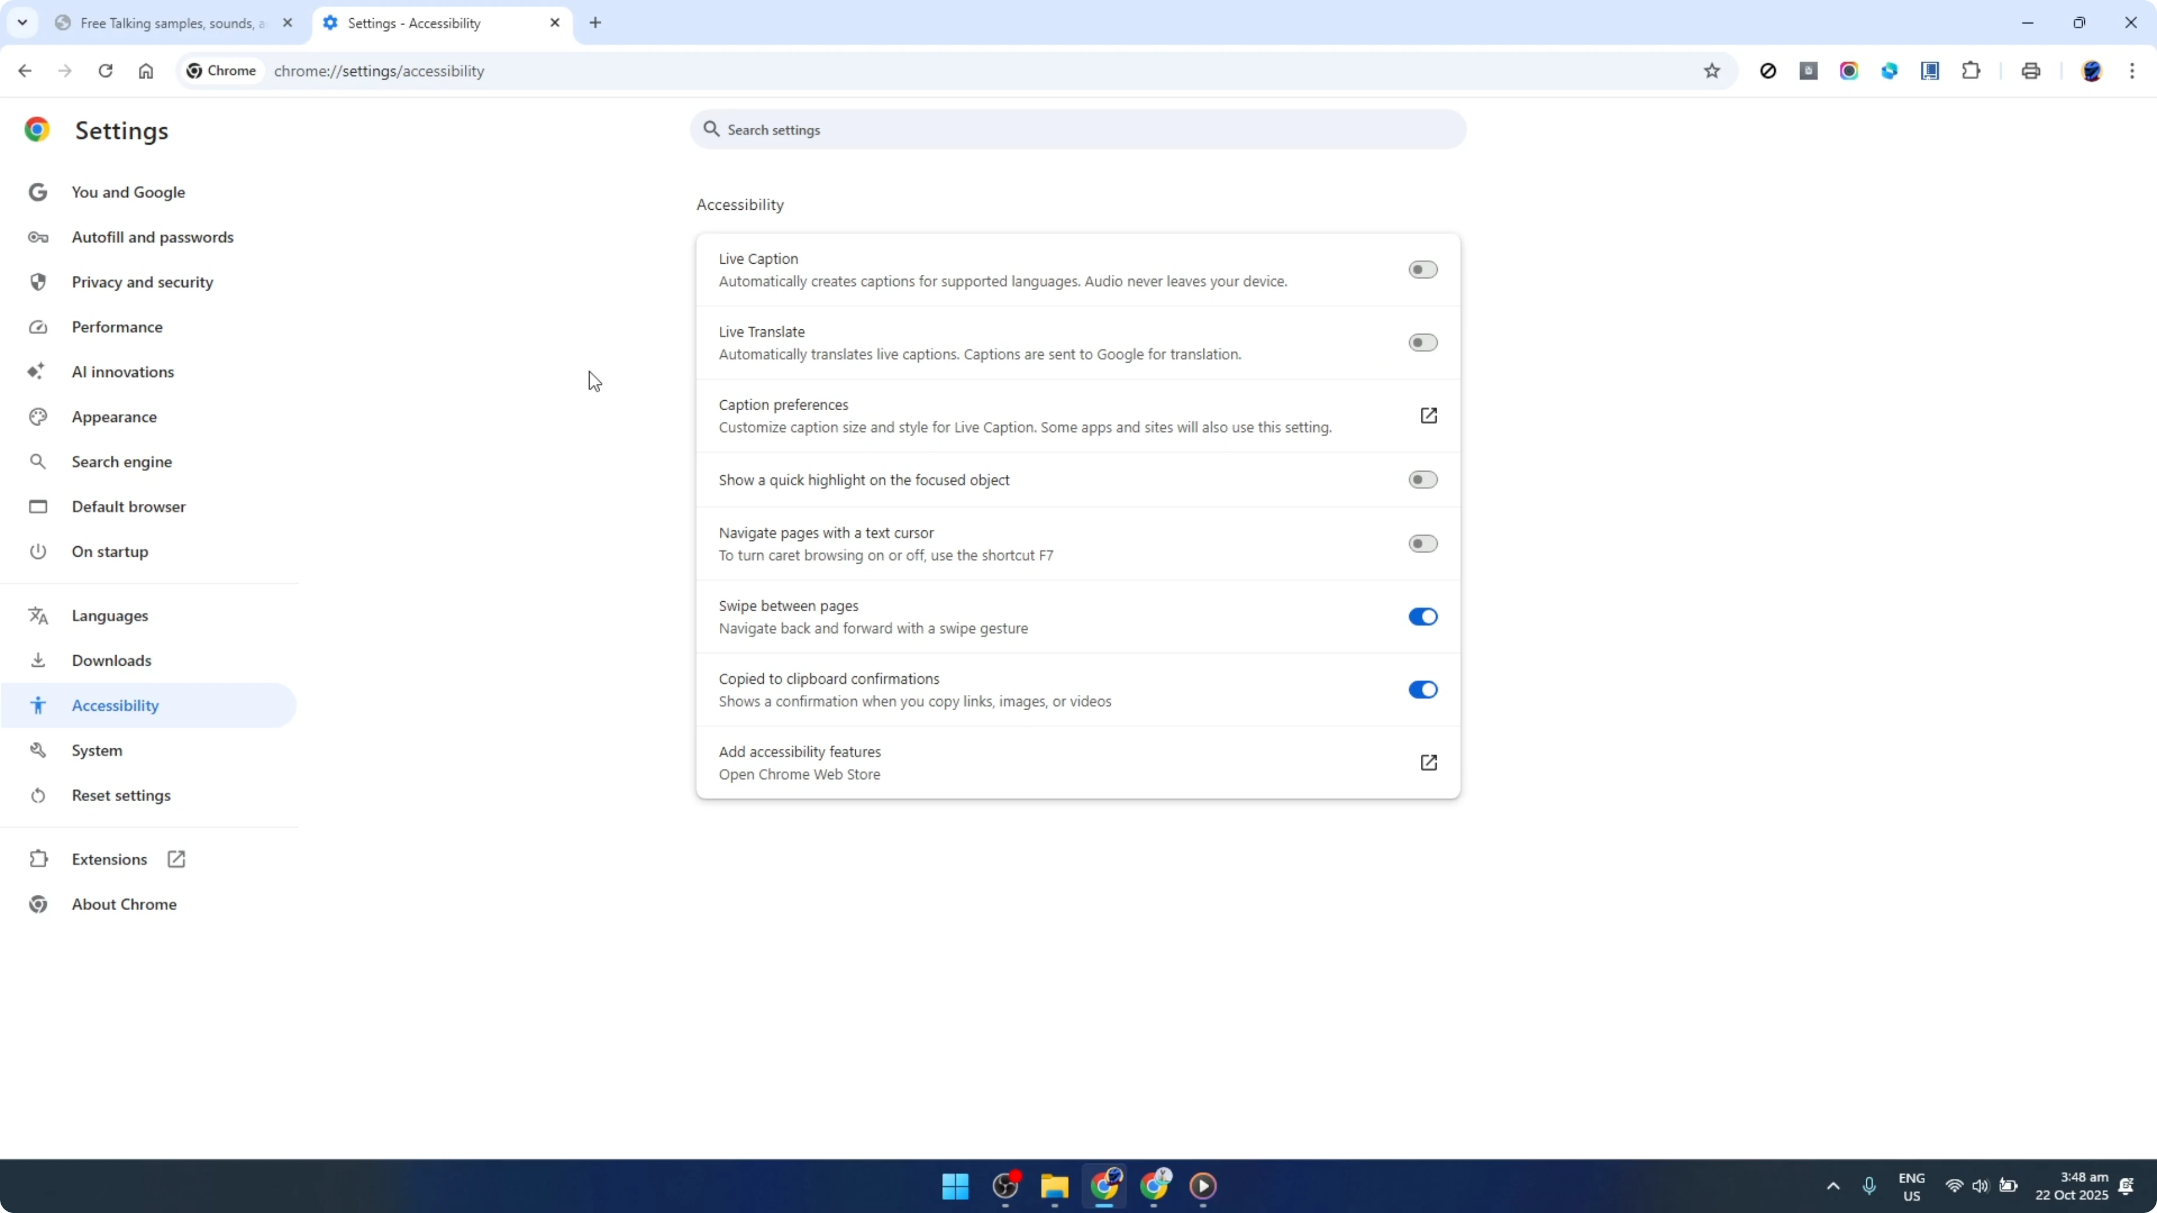Enable Navigate pages with text cursor
Viewport: 2157px width, 1213px height.
(x=1423, y=544)
